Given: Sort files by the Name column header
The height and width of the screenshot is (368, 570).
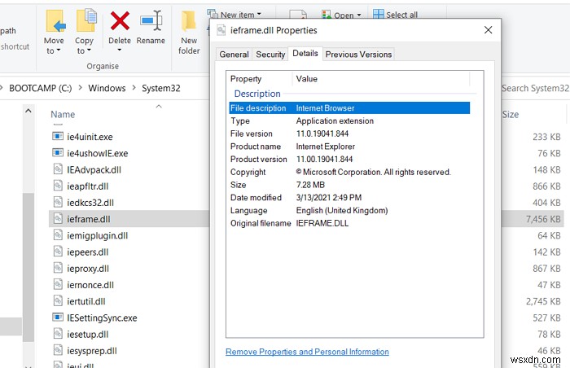Looking at the screenshot, I should pos(63,115).
